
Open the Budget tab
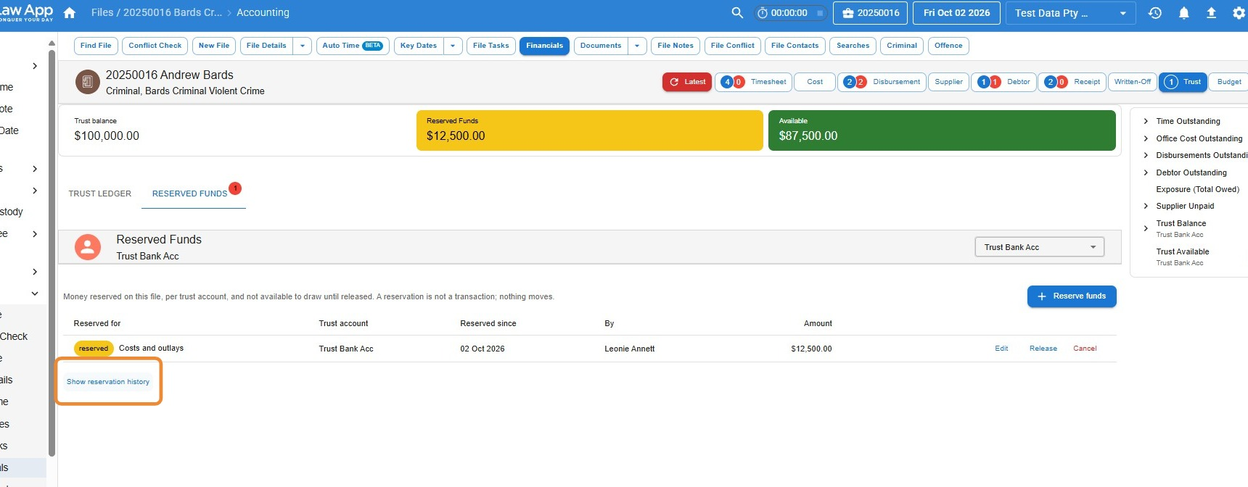point(1229,82)
